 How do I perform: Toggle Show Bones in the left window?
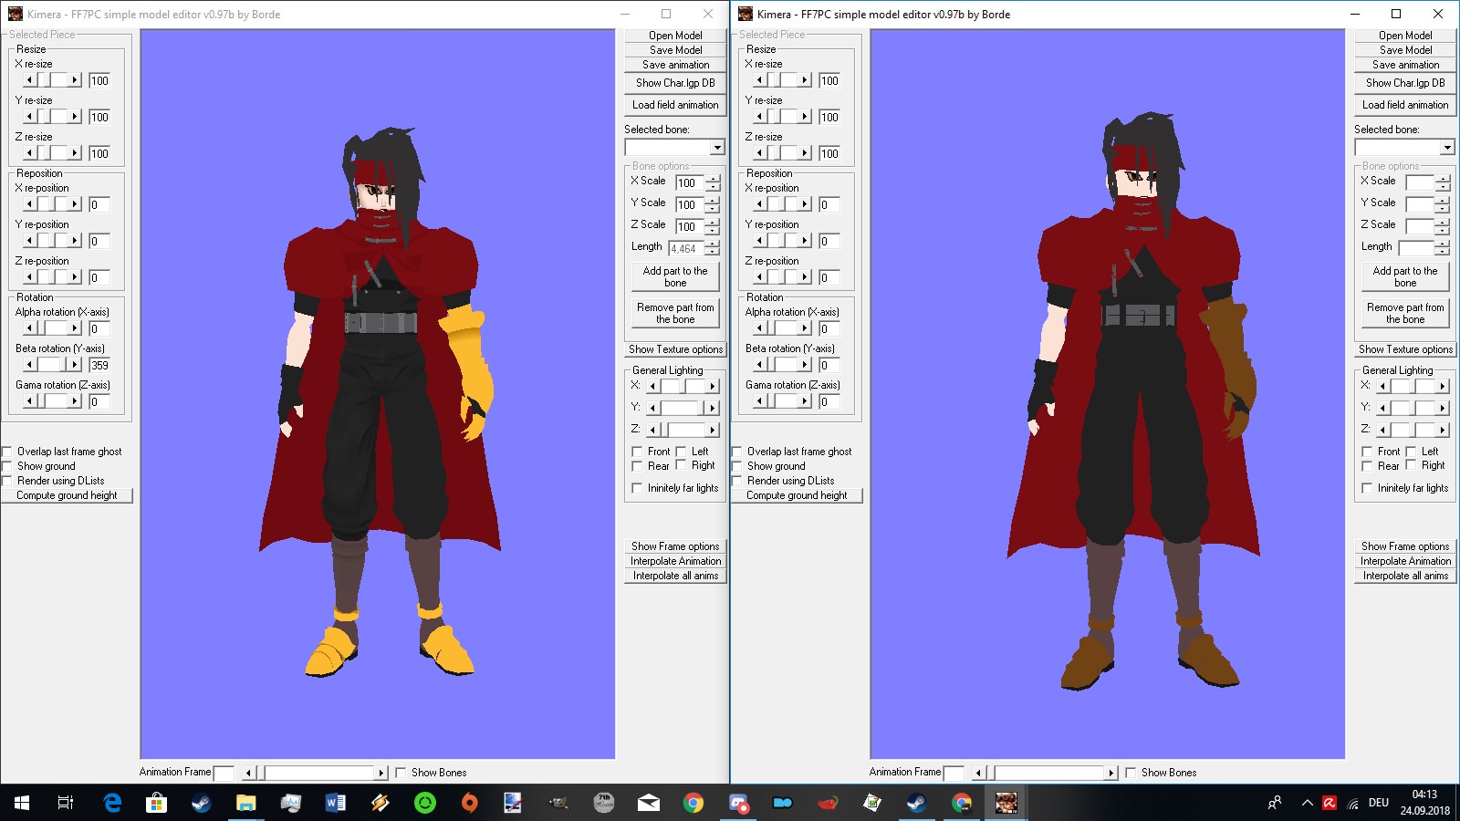(x=401, y=773)
